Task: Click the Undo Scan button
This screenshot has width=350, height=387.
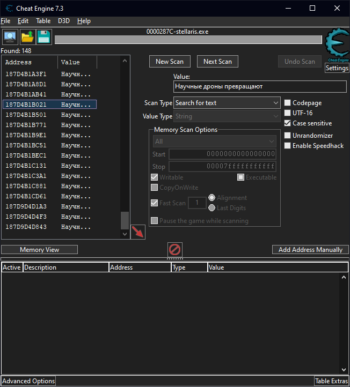Action: [300, 62]
